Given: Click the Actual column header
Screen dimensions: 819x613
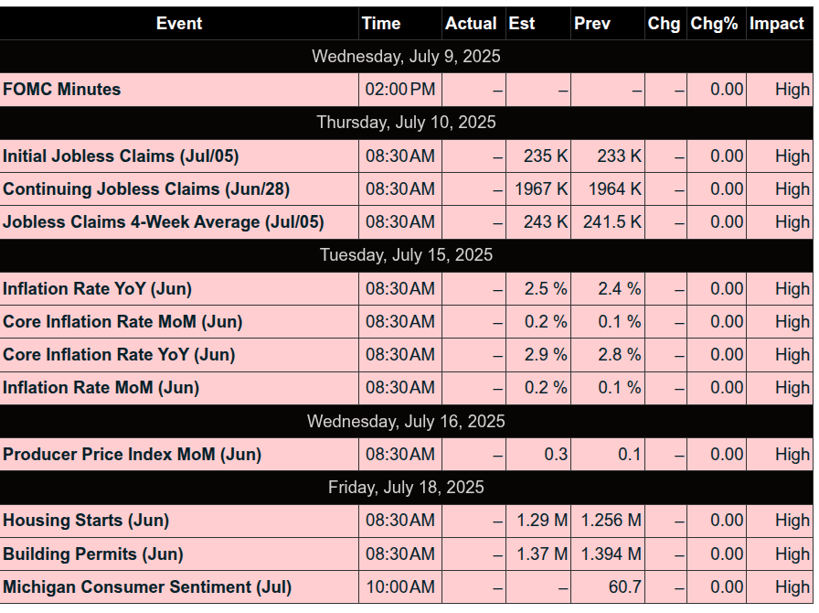Looking at the screenshot, I should tap(471, 24).
